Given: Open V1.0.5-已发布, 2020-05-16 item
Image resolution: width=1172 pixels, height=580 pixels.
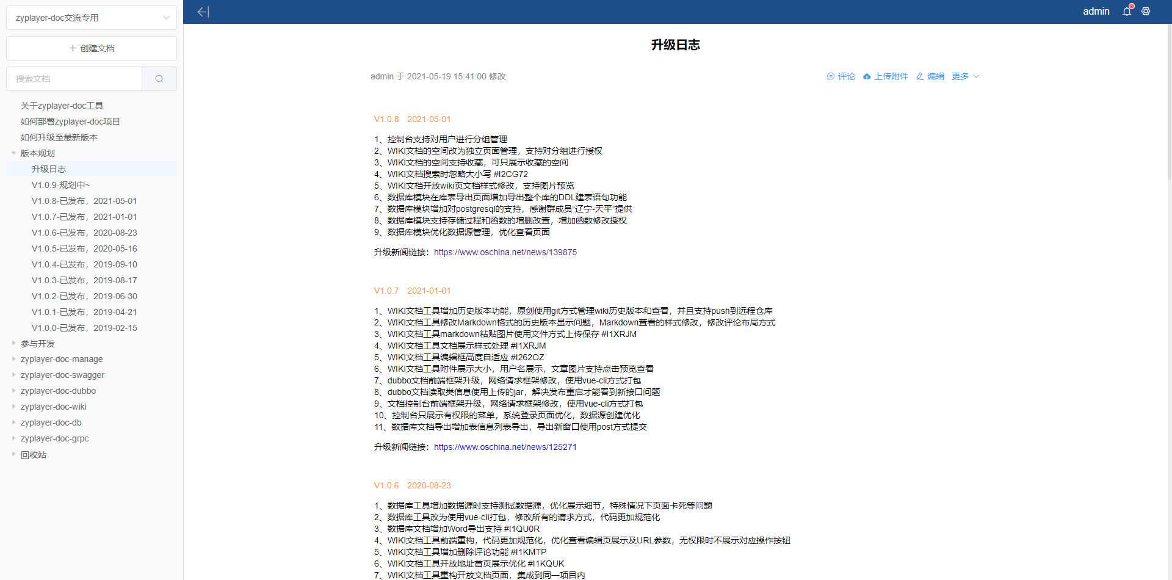Looking at the screenshot, I should (84, 248).
